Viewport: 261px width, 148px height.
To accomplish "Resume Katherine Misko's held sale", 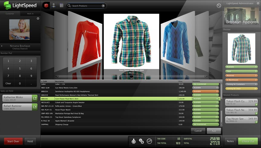I will pyautogui.click(x=35, y=98).
